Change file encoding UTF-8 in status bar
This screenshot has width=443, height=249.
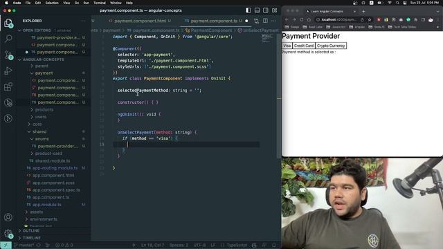[199, 245]
